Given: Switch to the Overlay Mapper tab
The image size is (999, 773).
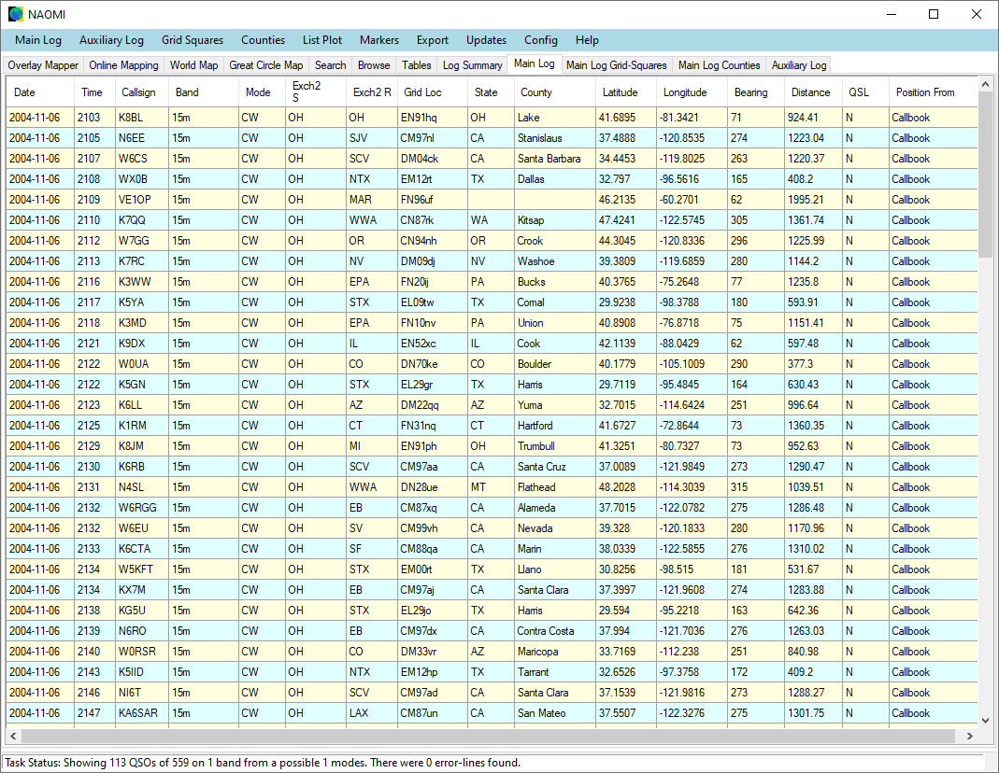Looking at the screenshot, I should click(x=43, y=65).
